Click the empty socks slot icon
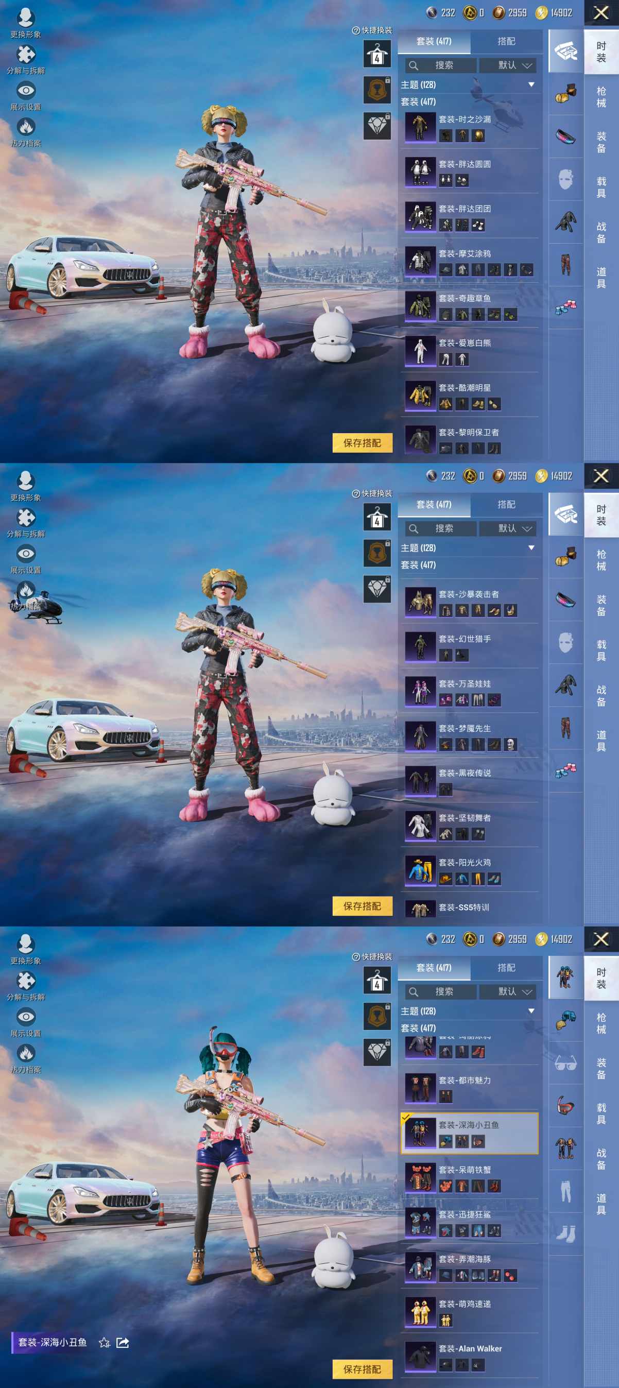This screenshot has width=619, height=1388. [x=565, y=1234]
